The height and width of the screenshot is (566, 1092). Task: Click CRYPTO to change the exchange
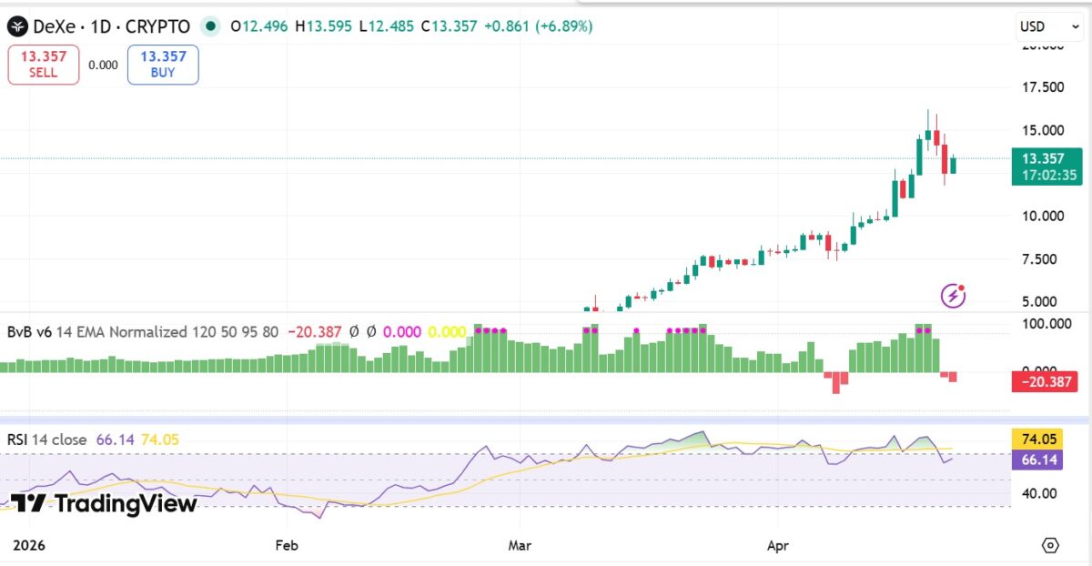(x=157, y=26)
